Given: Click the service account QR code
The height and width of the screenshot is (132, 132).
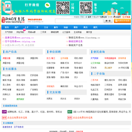Looking at the screenshot, I should coord(86,8).
